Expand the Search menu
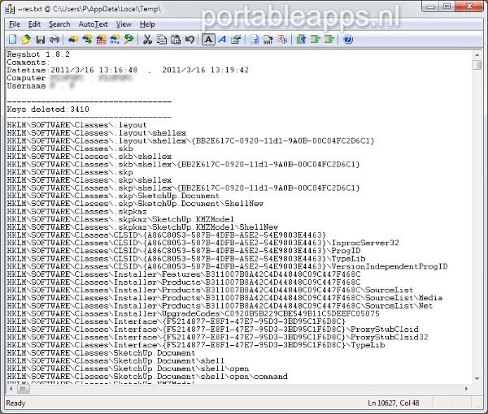The width and height of the screenshot is (488, 414). (x=59, y=24)
